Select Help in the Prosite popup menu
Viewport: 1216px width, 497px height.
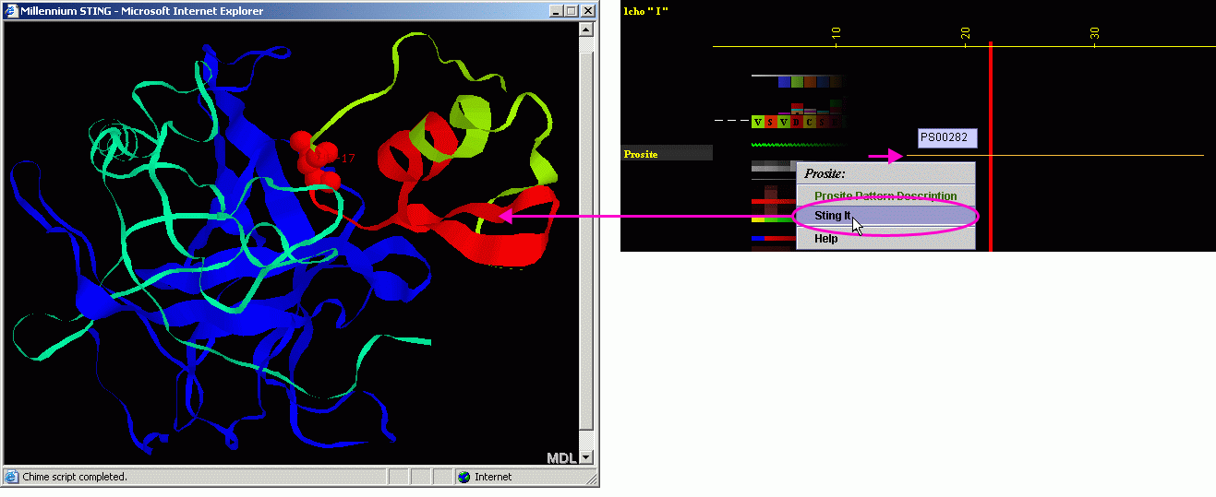point(885,238)
